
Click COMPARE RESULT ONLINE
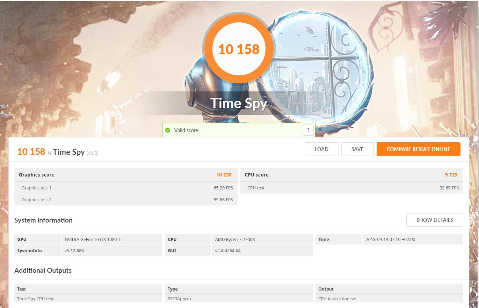(x=418, y=149)
